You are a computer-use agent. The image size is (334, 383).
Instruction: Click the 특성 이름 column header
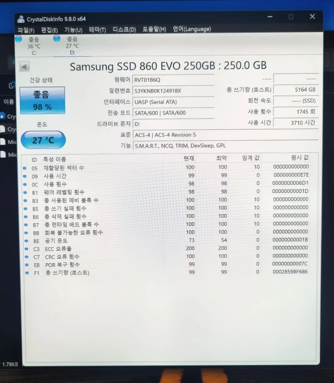tap(54, 160)
